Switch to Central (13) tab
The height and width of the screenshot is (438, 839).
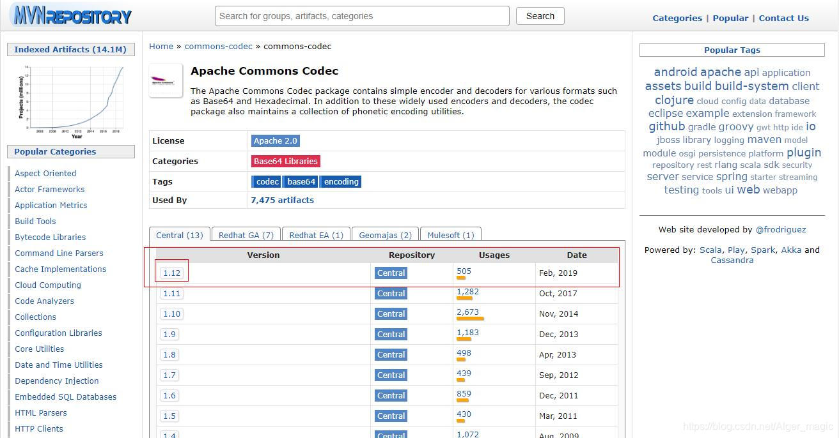[x=180, y=235]
